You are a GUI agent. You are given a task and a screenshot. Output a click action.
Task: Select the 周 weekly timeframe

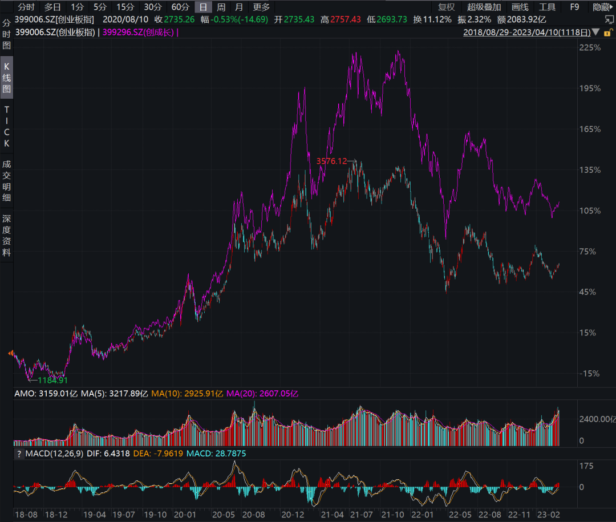(221, 7)
